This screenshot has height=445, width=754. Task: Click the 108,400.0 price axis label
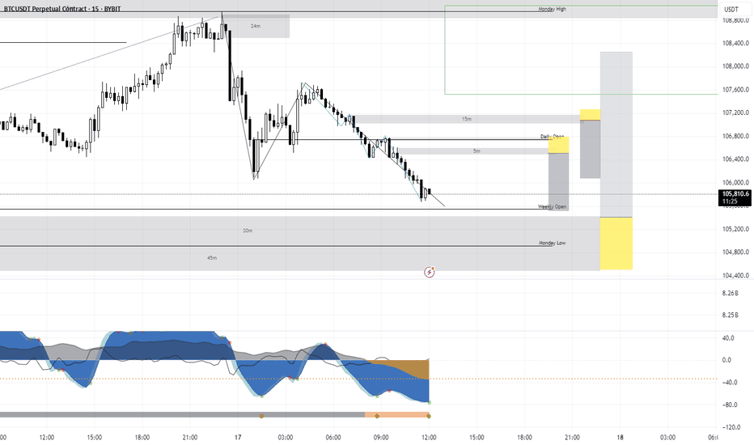click(735, 44)
